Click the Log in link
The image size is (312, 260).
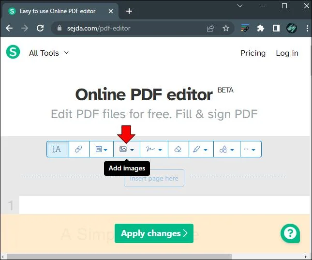pos(287,53)
